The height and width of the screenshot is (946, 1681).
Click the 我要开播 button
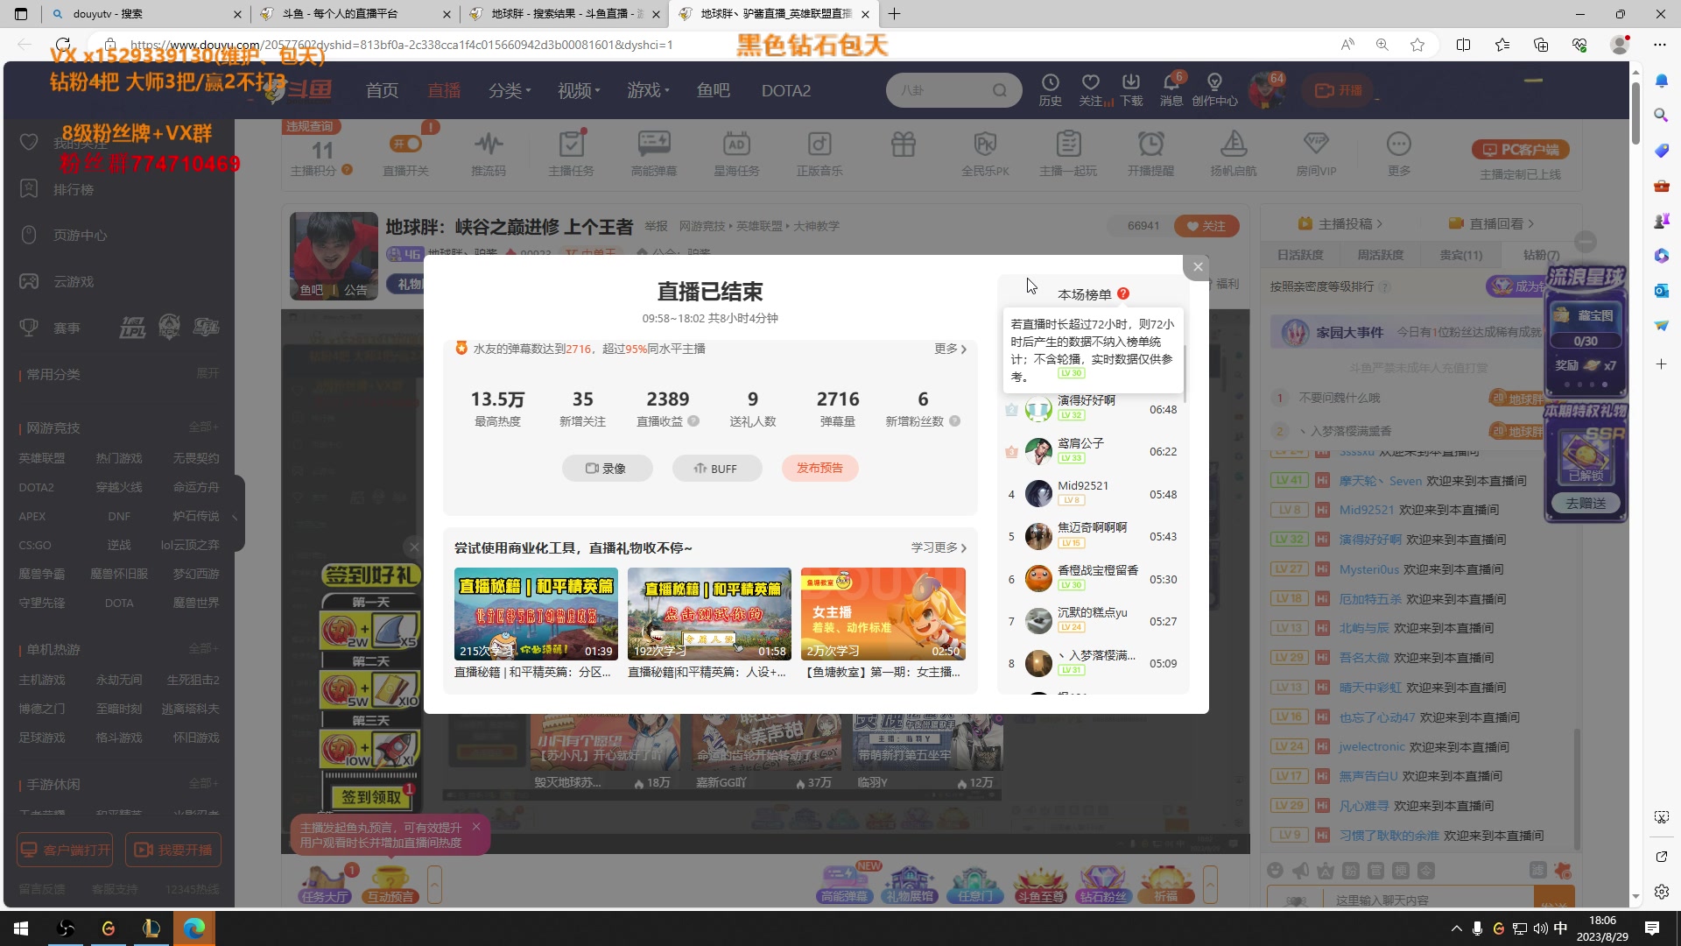[173, 850]
